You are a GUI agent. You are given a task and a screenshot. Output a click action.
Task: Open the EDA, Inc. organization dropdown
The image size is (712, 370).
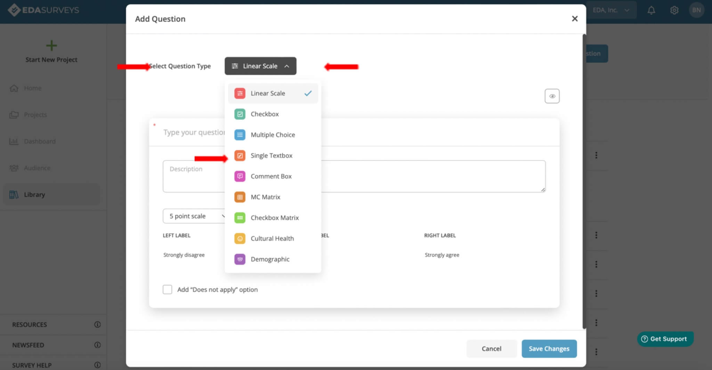[611, 10]
